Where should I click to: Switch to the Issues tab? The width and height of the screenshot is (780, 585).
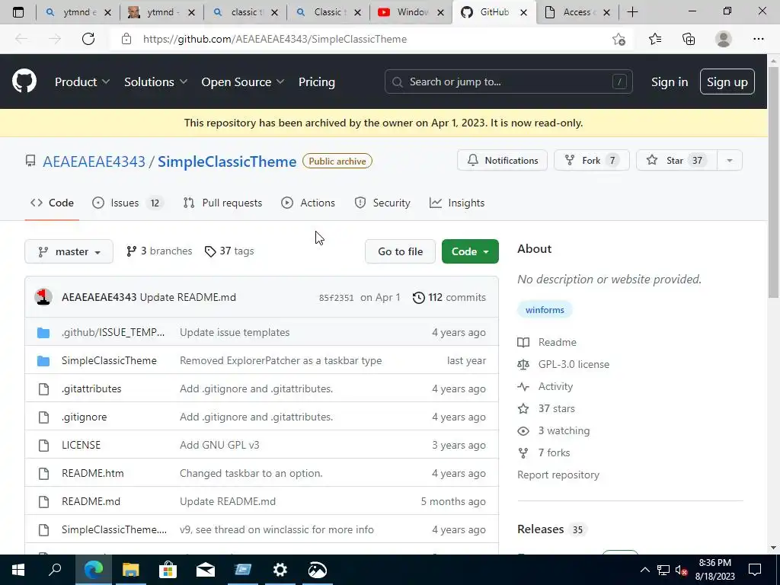tap(128, 203)
